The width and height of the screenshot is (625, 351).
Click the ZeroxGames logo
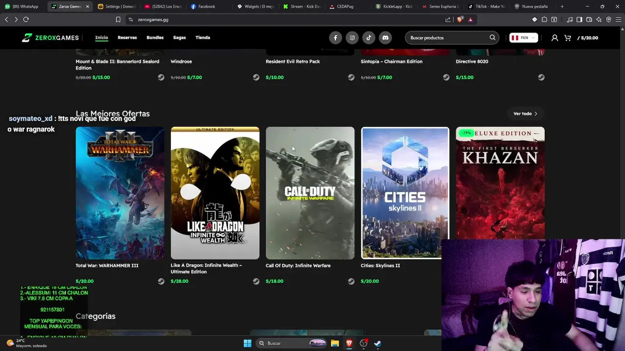50,38
